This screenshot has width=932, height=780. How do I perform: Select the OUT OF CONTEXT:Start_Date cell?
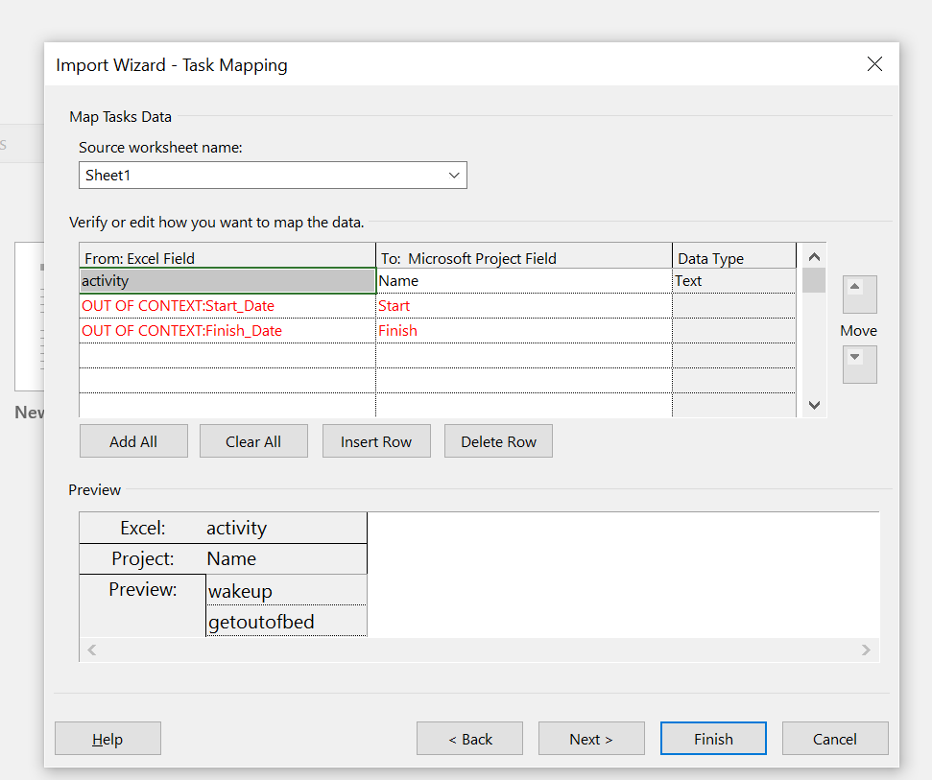click(x=227, y=306)
